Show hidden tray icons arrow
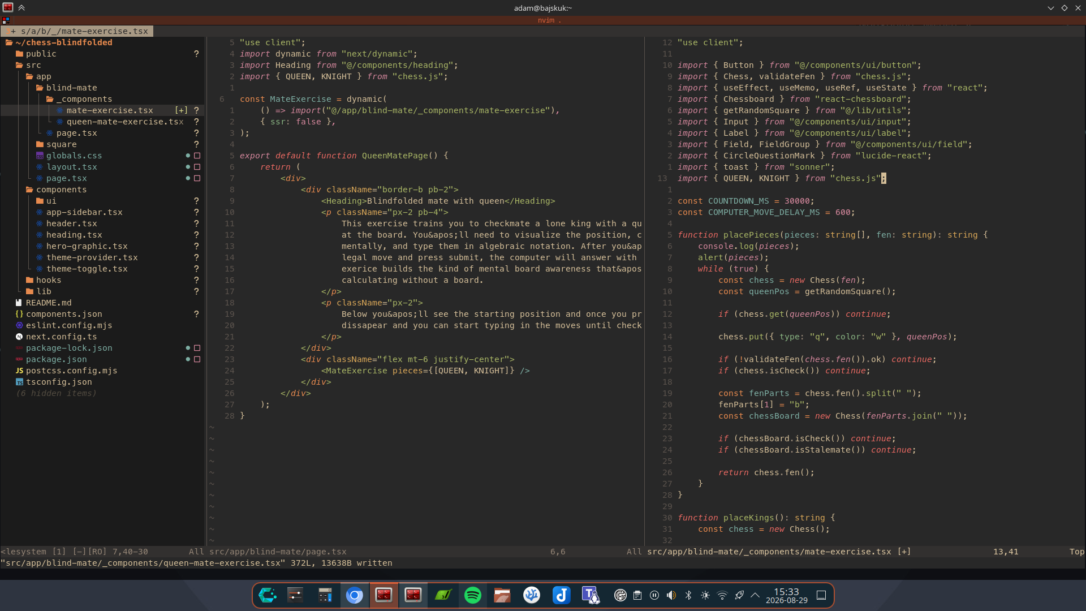 coord(755,595)
